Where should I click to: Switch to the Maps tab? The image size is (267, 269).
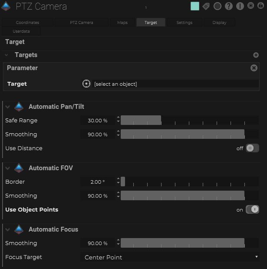point(122,22)
